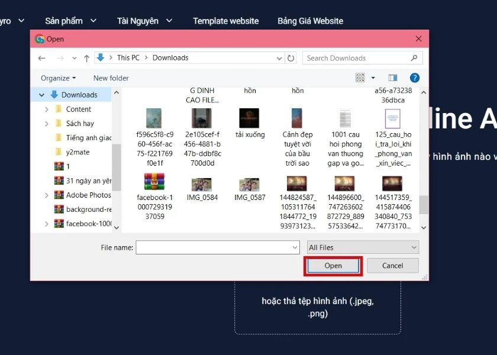Click the Cancel button
Image resolution: width=497 pixels, height=355 pixels.
tap(393, 266)
